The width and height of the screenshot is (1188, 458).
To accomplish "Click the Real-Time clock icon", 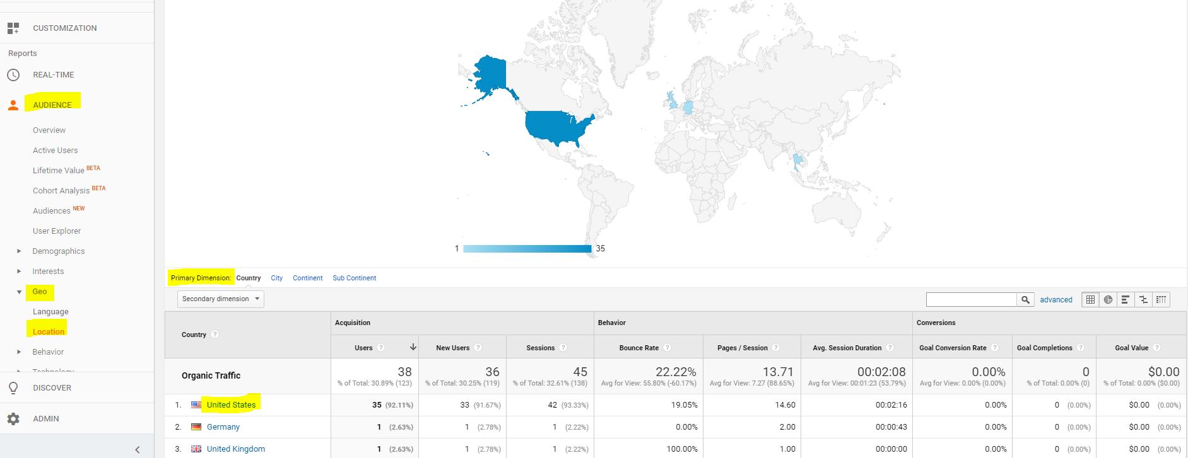I will tap(13, 75).
